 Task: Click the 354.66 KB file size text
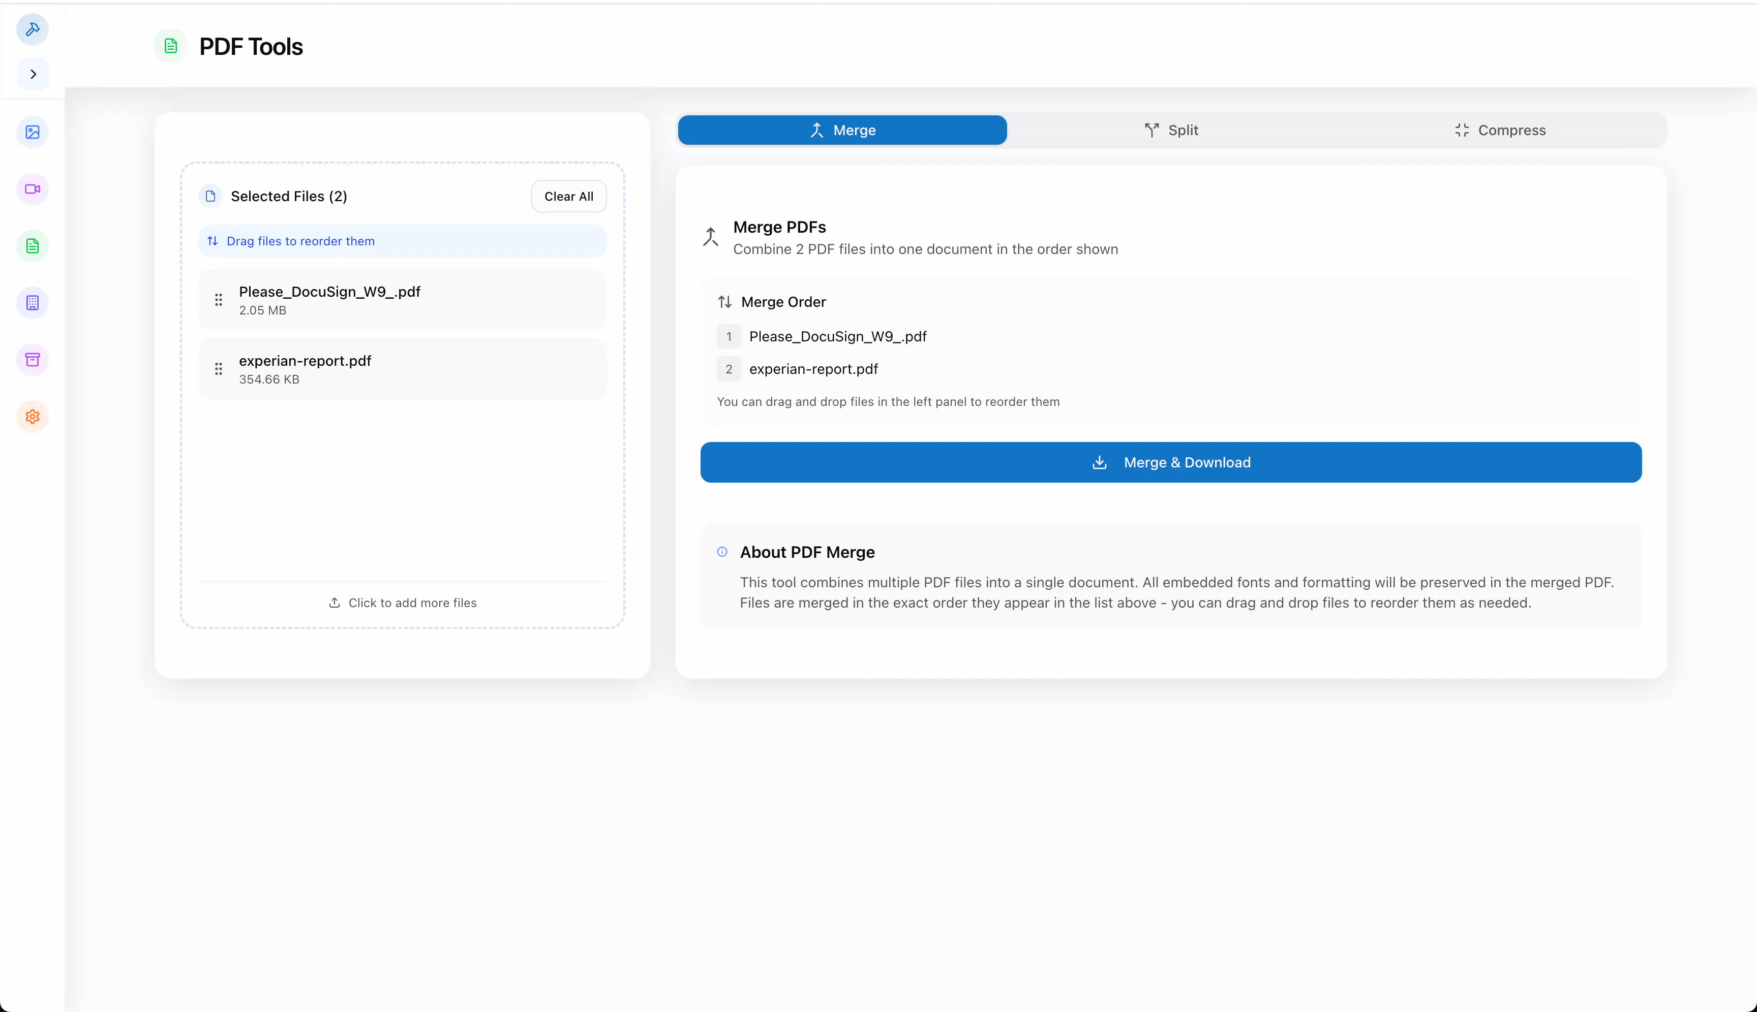[269, 379]
